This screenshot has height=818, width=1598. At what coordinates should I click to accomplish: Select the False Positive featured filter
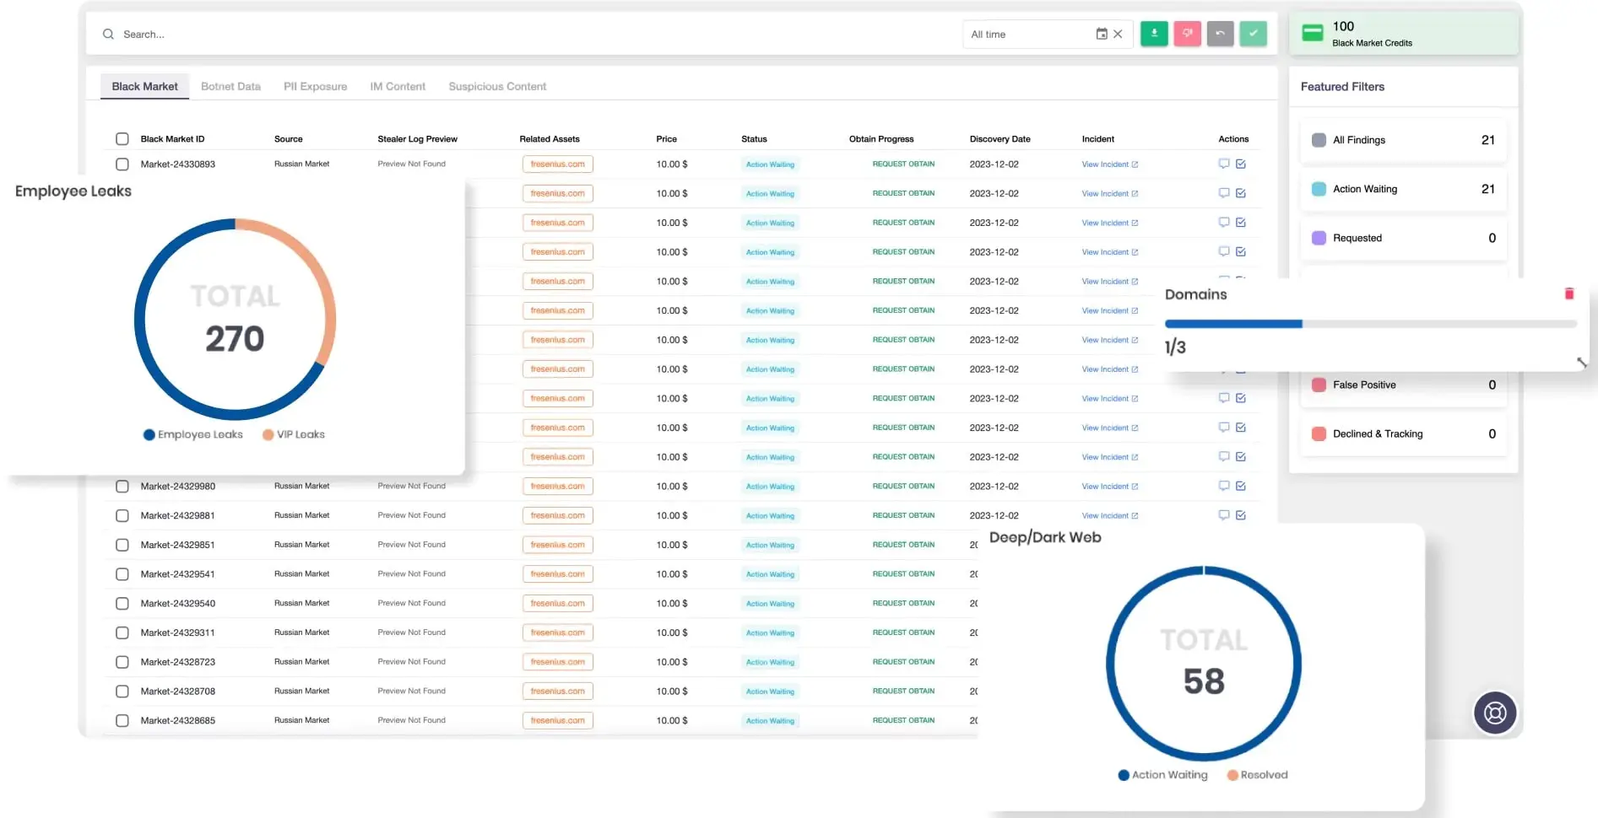(x=1403, y=385)
